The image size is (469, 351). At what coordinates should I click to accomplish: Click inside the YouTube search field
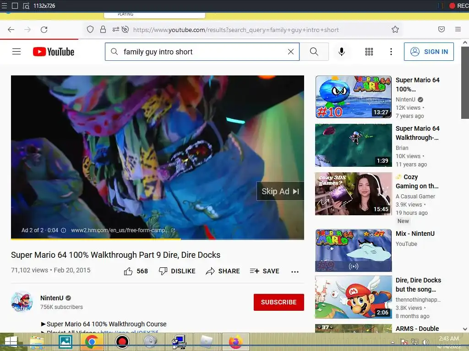(202, 52)
